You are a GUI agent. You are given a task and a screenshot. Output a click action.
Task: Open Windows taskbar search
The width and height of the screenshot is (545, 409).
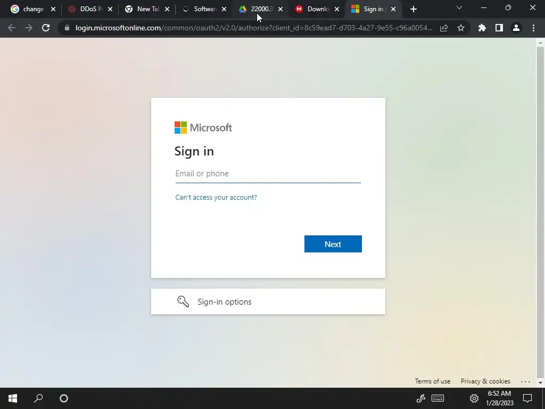[38, 398]
